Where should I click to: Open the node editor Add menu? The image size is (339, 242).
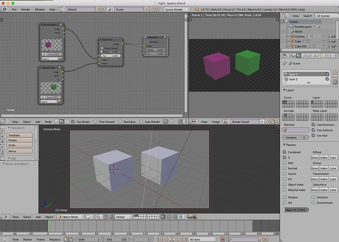coord(38,122)
